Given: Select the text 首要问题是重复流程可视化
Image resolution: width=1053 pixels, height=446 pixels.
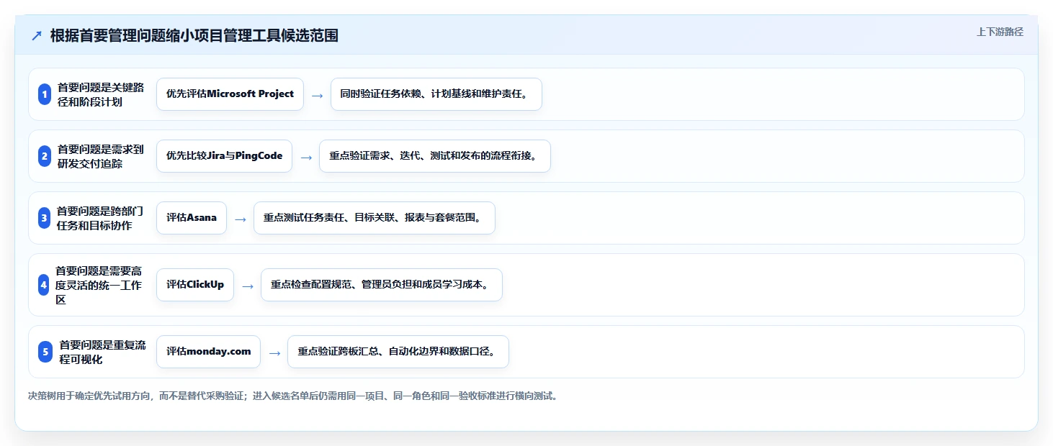Looking at the screenshot, I should click(x=102, y=352).
